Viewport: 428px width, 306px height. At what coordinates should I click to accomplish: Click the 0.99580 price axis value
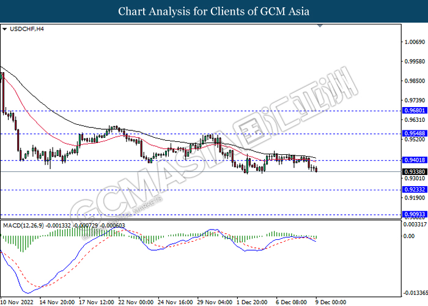[x=415, y=61]
